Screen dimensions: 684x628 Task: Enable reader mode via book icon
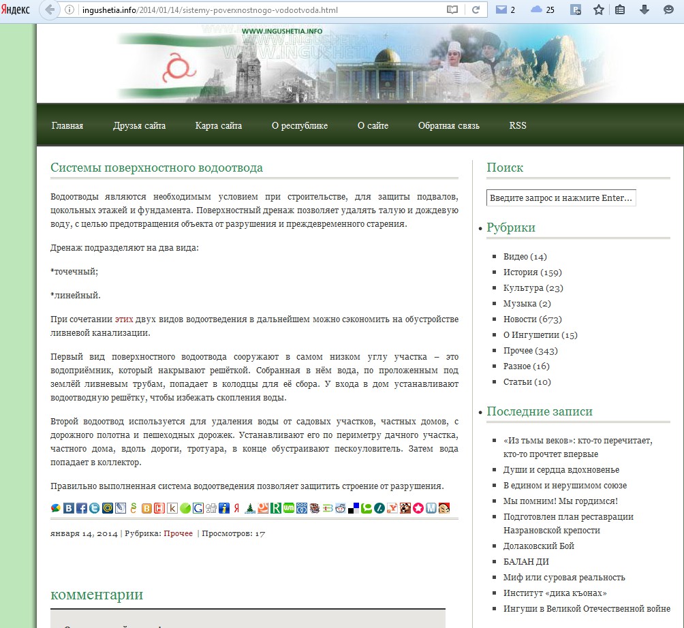coord(452,10)
